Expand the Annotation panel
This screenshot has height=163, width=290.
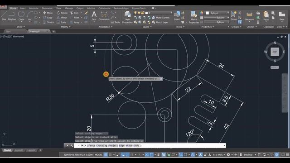click(106, 27)
